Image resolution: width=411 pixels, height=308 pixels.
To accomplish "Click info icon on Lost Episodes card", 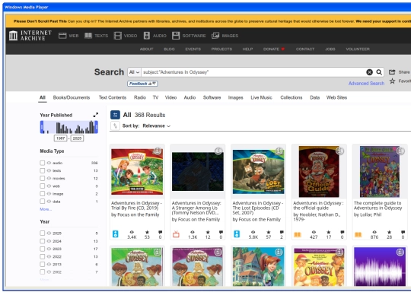I will pyautogui.click(x=279, y=151).
